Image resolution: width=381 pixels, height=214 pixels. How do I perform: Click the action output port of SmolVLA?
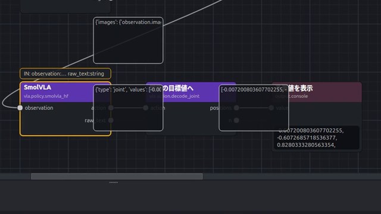(111, 108)
